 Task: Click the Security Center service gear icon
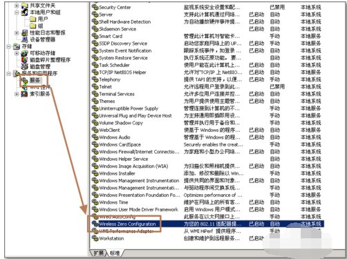(x=95, y=7)
